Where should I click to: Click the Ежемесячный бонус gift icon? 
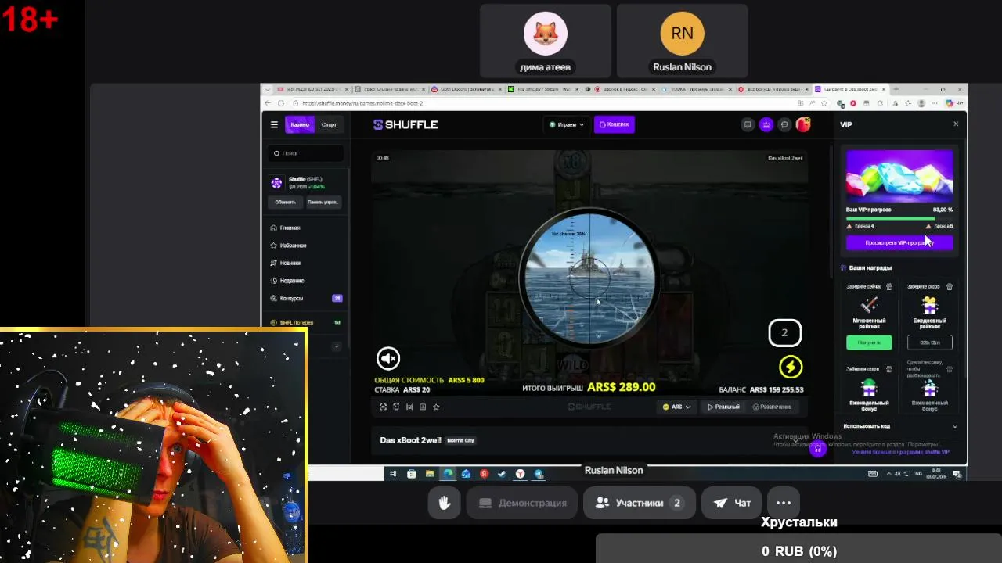[x=930, y=388]
